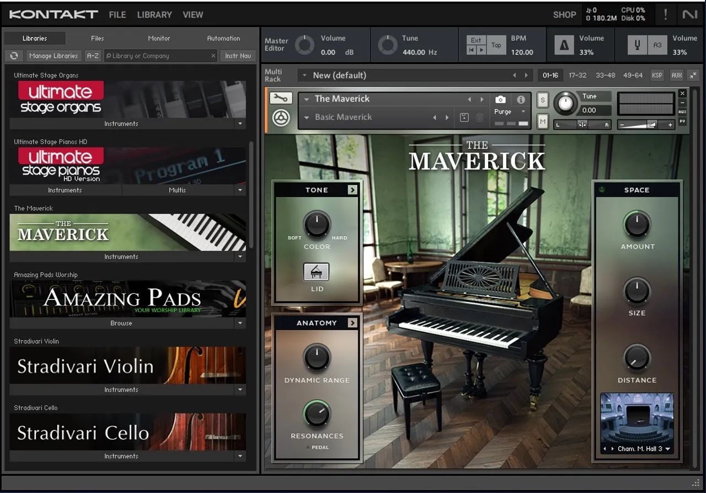The width and height of the screenshot is (706, 493).
Task: Open the VIEW menu
Action: coord(193,15)
